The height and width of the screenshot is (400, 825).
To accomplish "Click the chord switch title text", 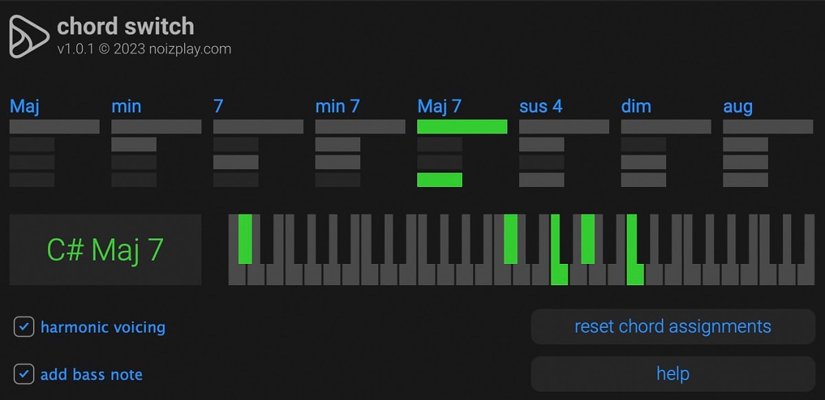I will click(x=125, y=26).
